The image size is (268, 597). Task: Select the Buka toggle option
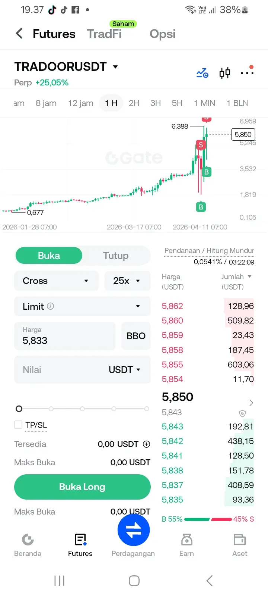pos(49,256)
